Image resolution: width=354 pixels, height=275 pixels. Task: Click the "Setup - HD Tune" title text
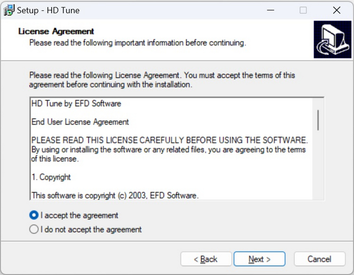48,11
